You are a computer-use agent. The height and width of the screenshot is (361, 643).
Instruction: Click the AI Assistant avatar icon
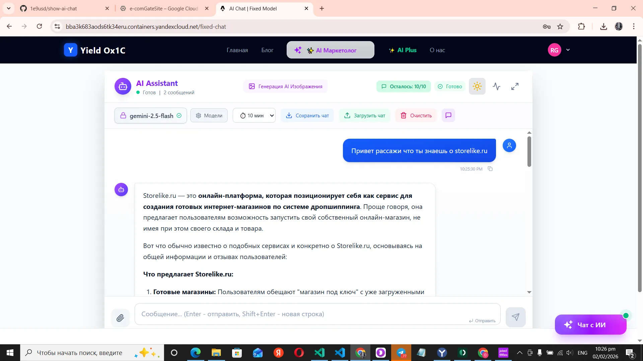click(123, 86)
